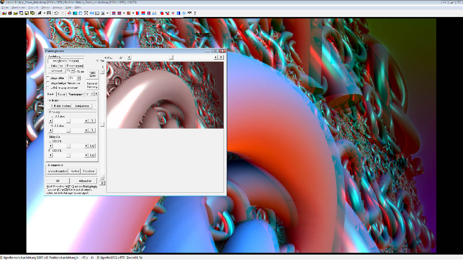This screenshot has width=463, height=260.
Task: Click the third folder toolbar icon
Action: click(16, 13)
